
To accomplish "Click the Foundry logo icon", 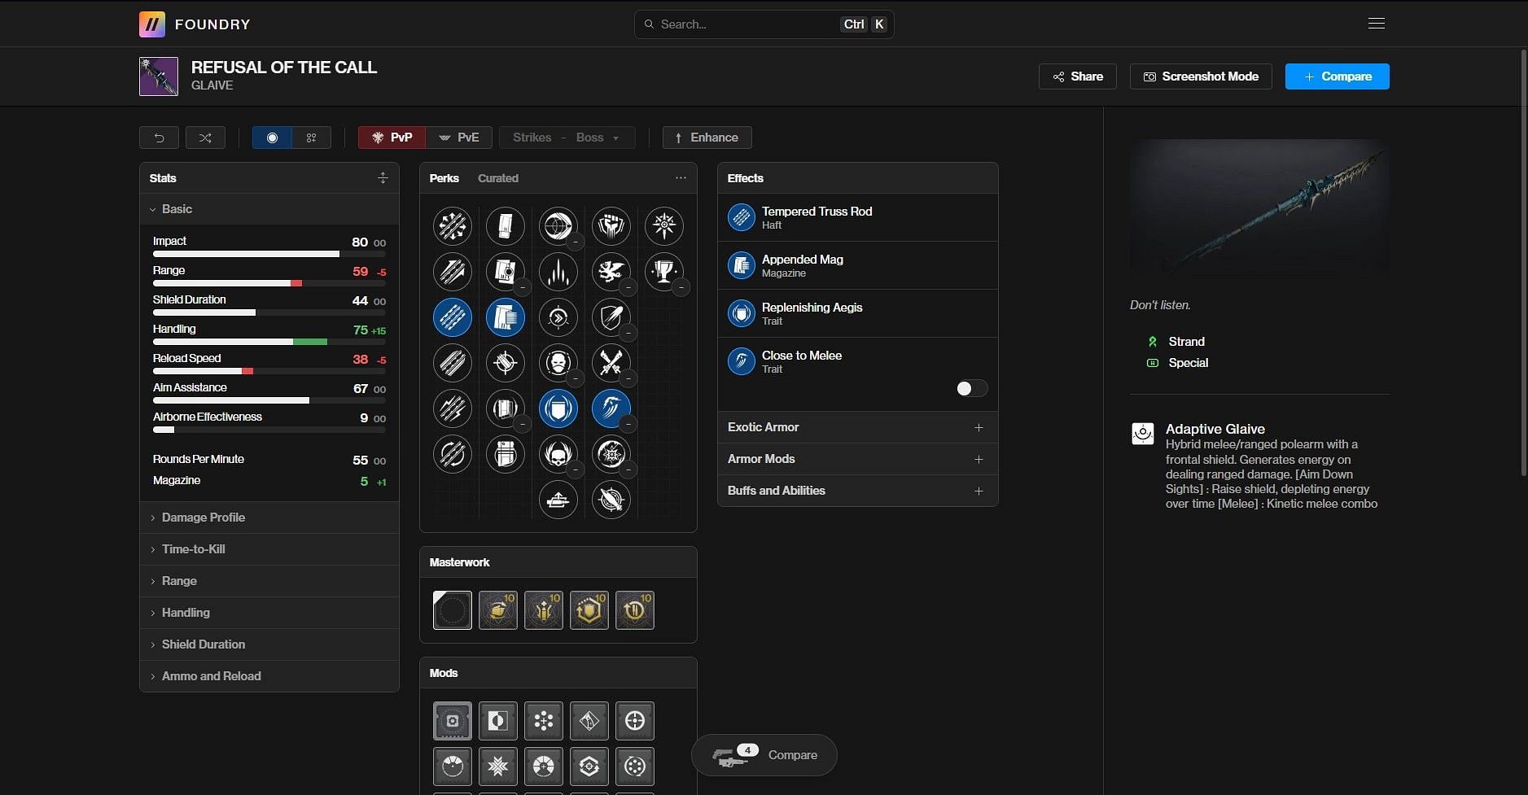I will (152, 24).
